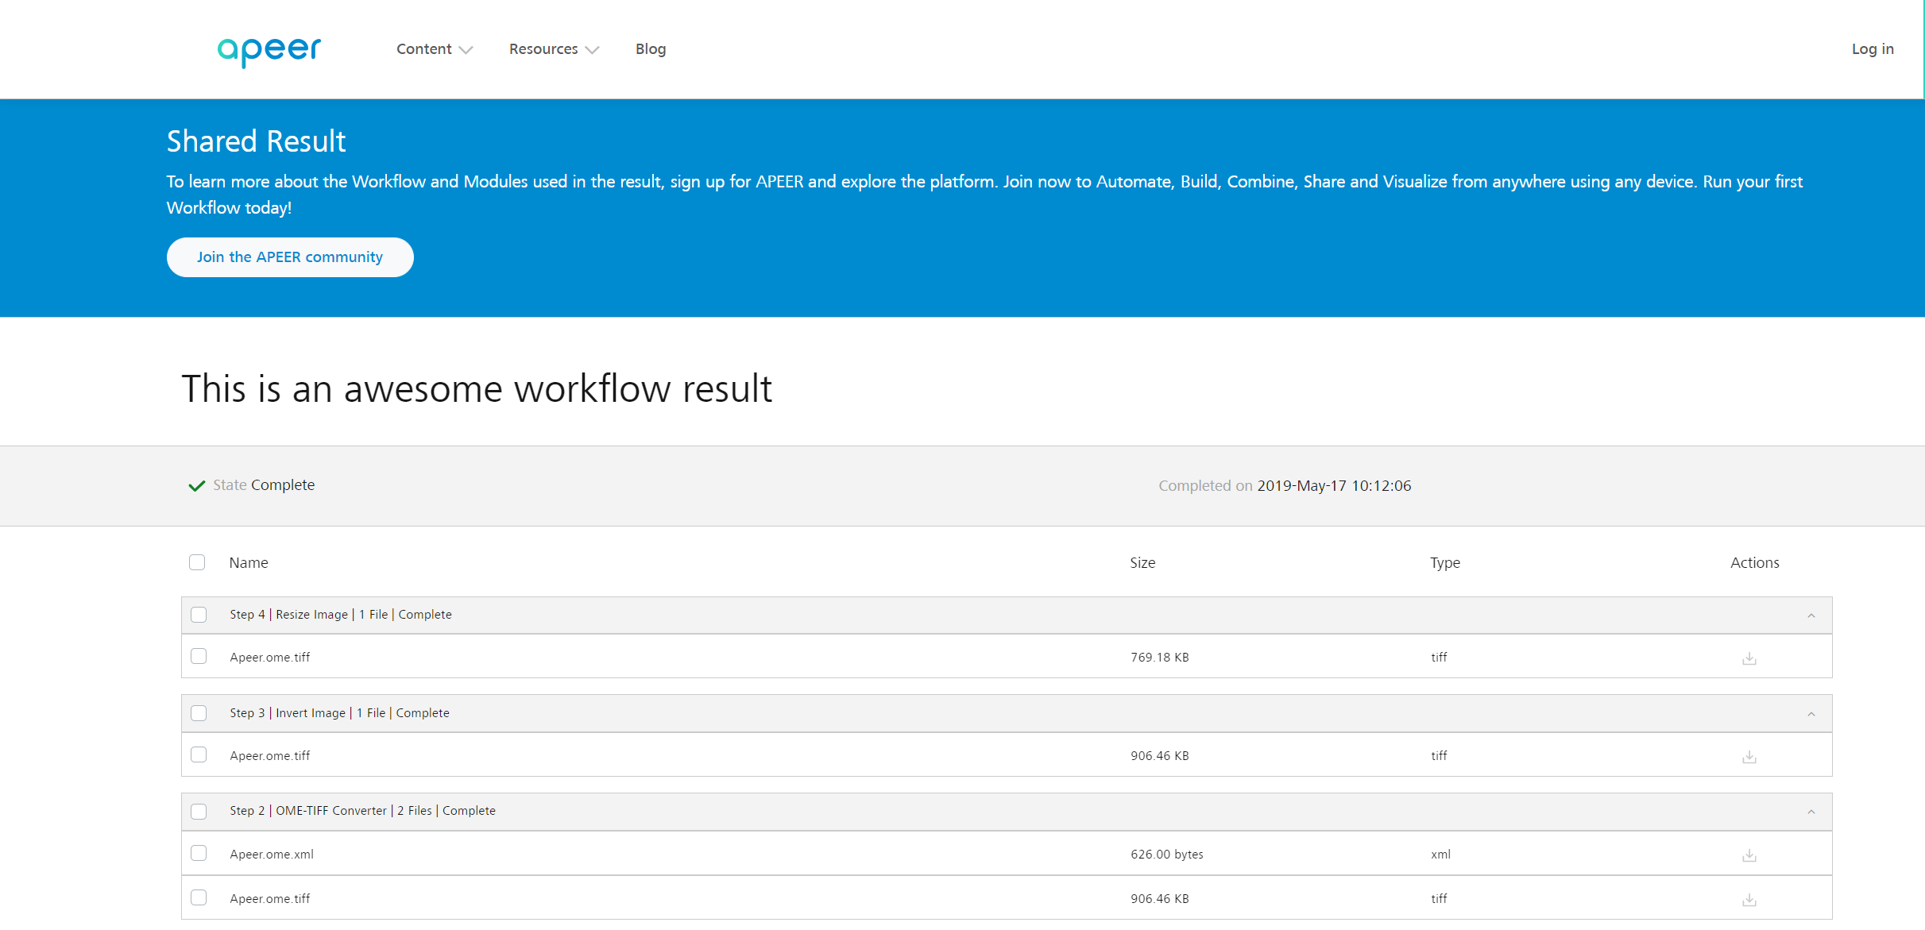Download Apeer.ome.tiff under Step 2 OME-TIFF Converter

[x=1749, y=900]
